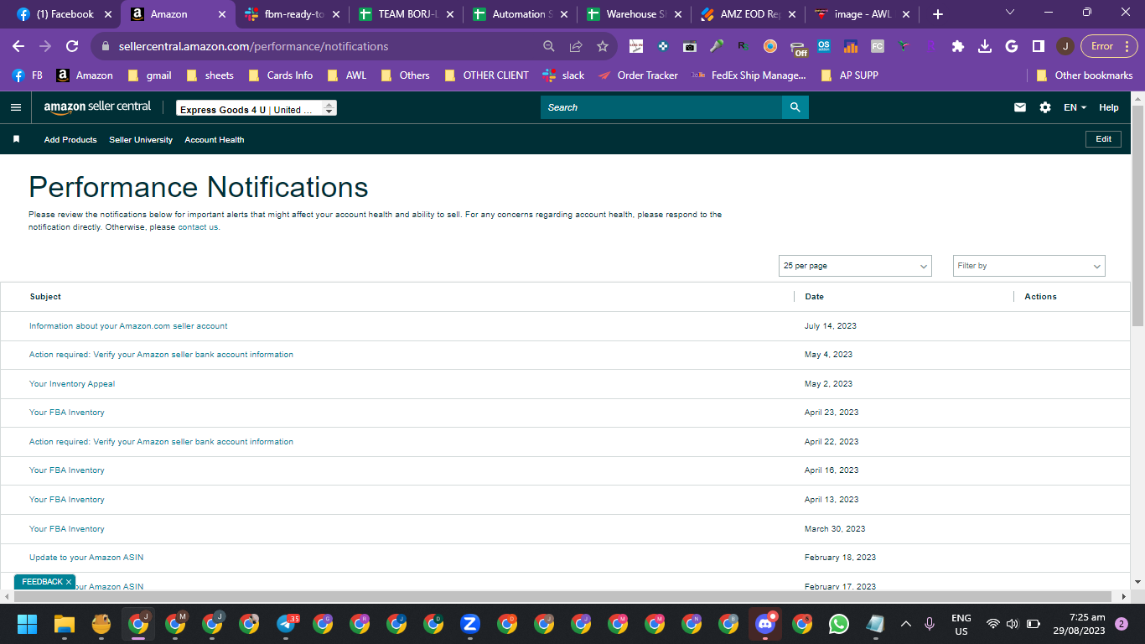
Task: Click the search magnifier button
Action: click(795, 107)
